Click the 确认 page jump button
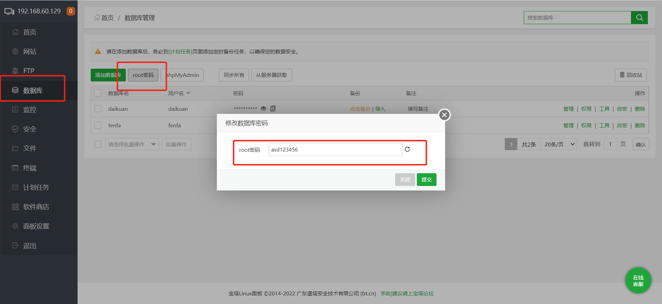662x304 pixels. 641,144
